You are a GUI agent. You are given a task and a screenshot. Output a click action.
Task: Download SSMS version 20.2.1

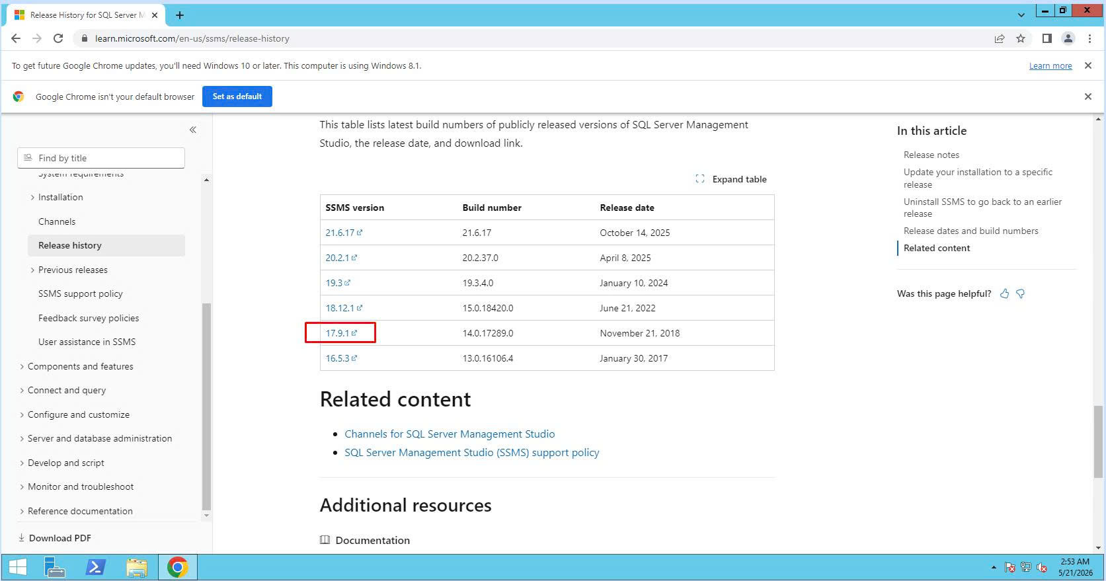[x=341, y=258]
